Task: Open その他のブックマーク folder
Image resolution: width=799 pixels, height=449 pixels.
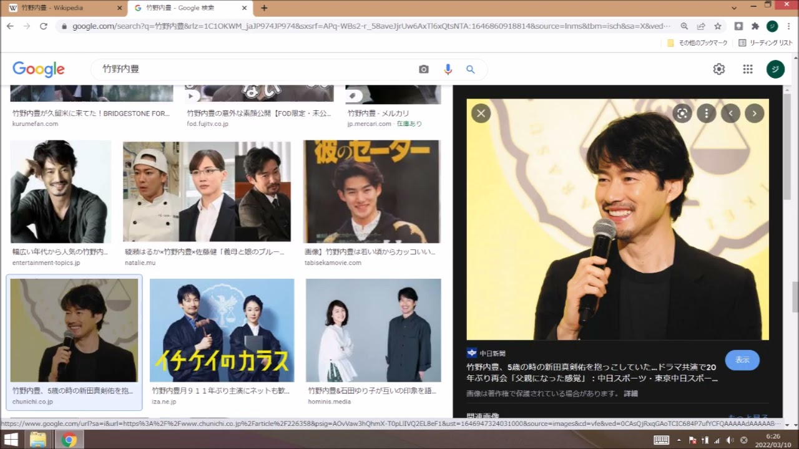Action: tap(697, 43)
